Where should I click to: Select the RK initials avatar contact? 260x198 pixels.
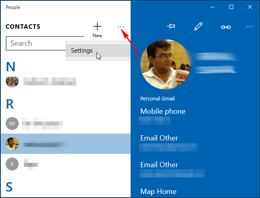[x=66, y=123]
